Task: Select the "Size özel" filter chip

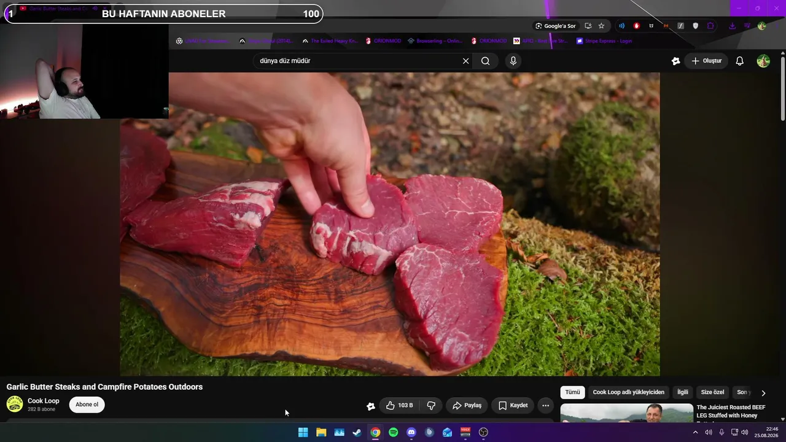Action: [x=712, y=392]
